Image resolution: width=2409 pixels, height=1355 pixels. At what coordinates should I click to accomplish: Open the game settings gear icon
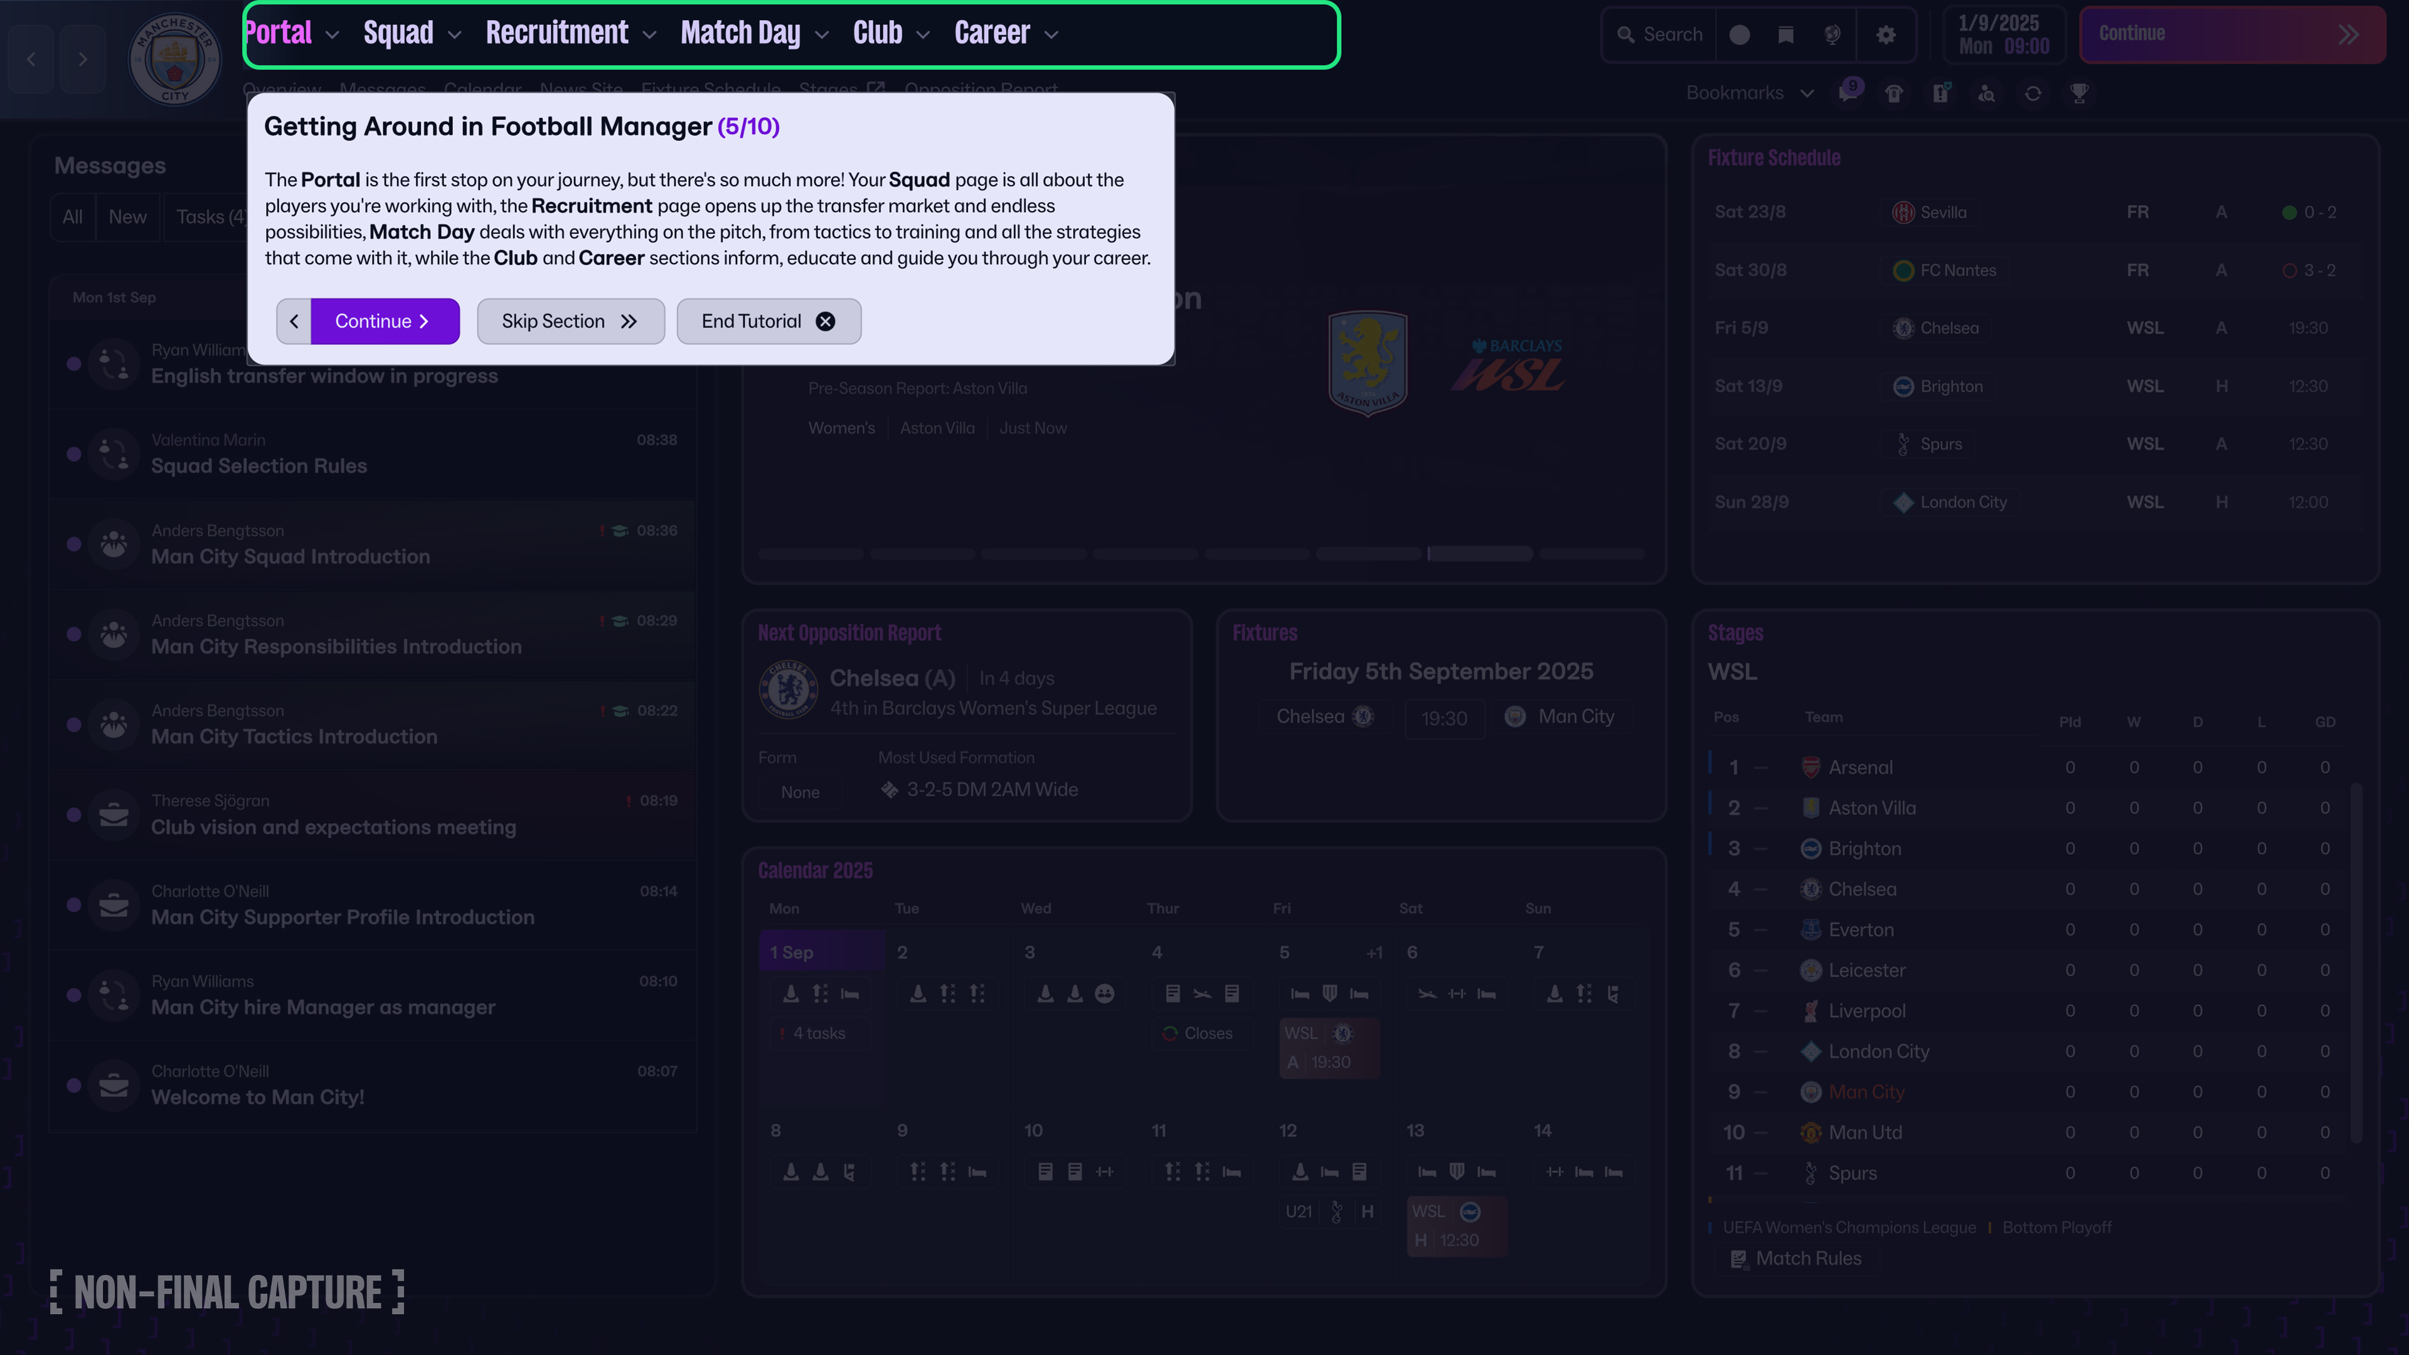coord(1886,35)
